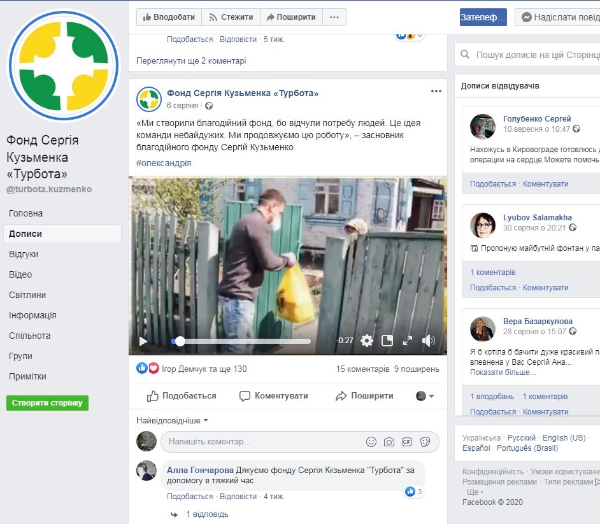Open Ігор Демчук та ще 130 reactions list
This screenshot has width=600, height=524.
click(204, 369)
